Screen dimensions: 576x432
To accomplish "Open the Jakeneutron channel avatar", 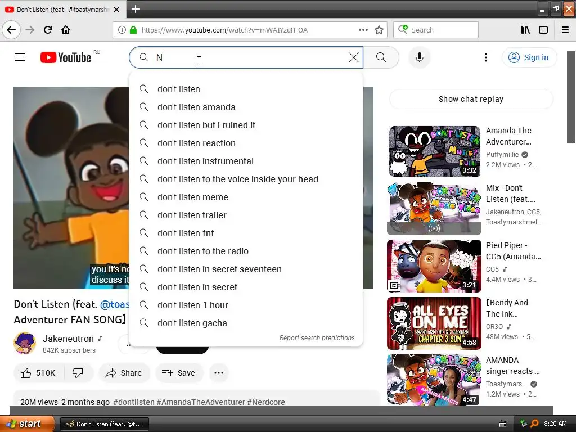I will click(x=25, y=343).
